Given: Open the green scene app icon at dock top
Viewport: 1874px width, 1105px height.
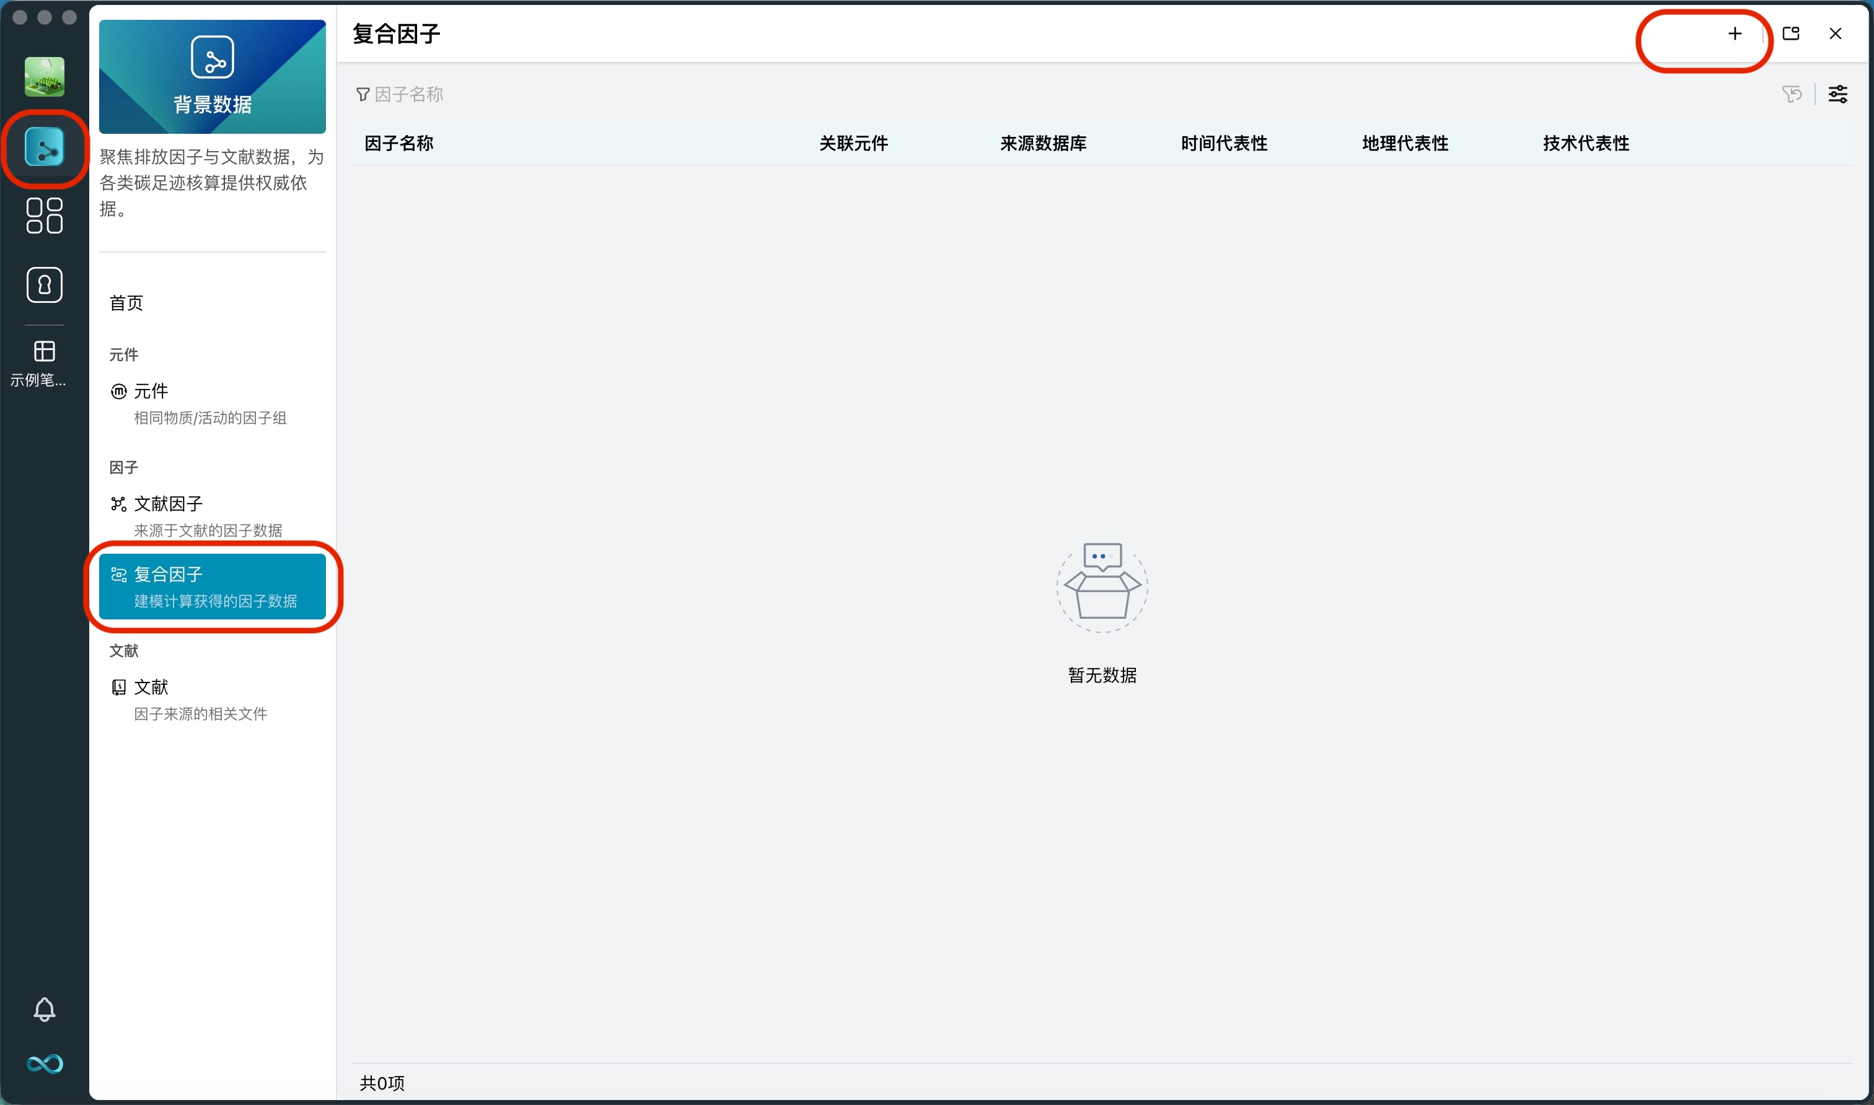Looking at the screenshot, I should [45, 77].
